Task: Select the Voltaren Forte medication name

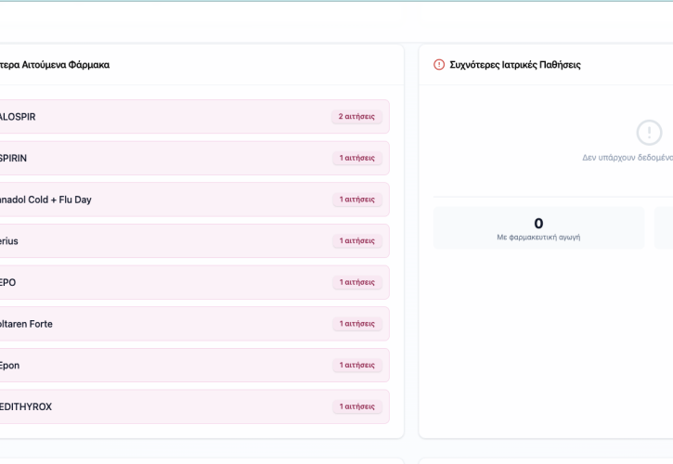Action: [x=26, y=324]
